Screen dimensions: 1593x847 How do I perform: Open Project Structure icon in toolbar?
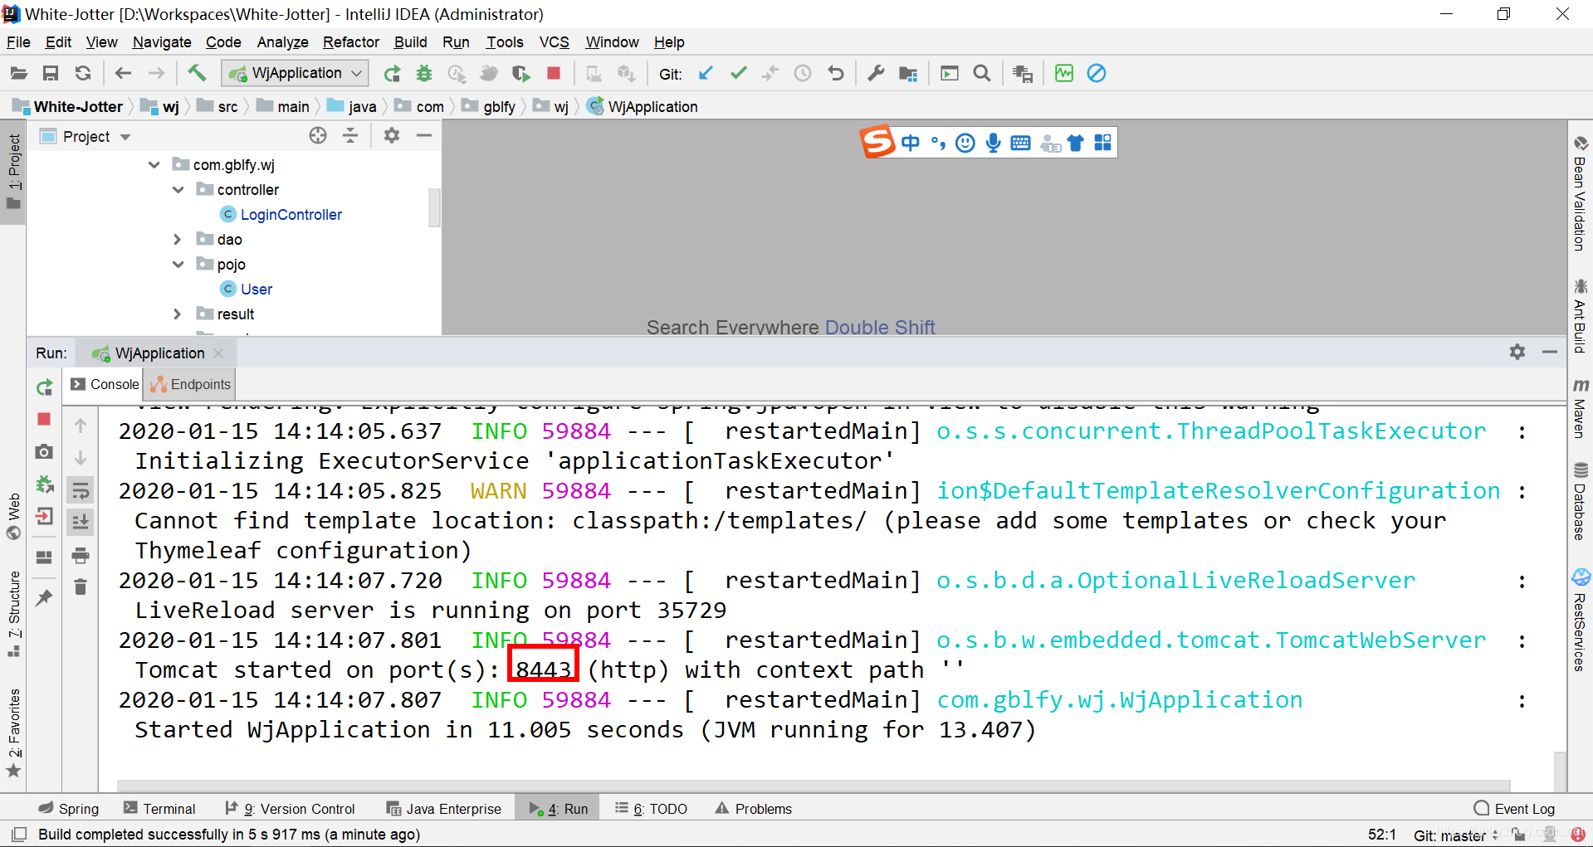[908, 74]
